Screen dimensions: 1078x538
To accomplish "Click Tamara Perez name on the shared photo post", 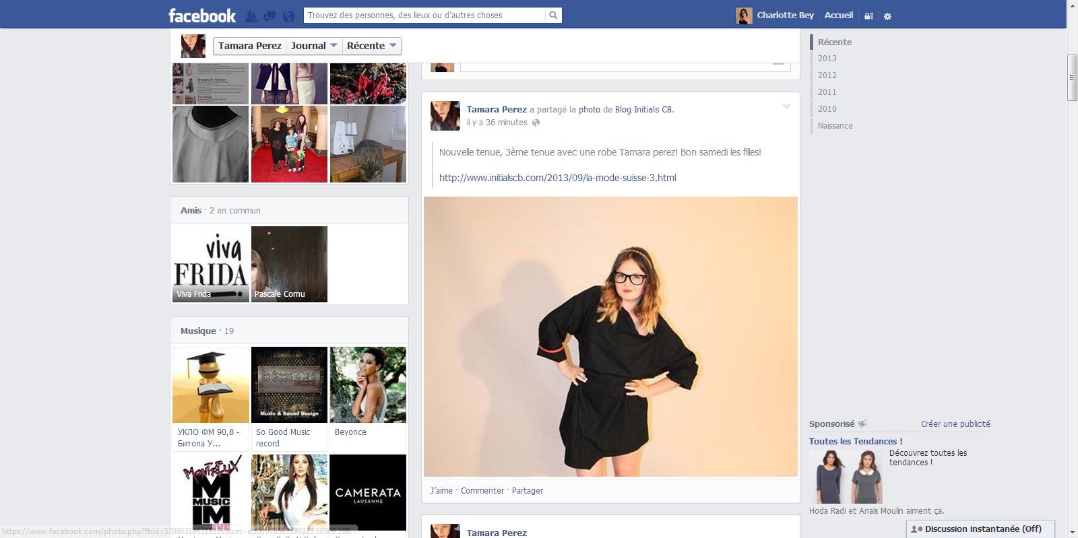I will point(497,110).
